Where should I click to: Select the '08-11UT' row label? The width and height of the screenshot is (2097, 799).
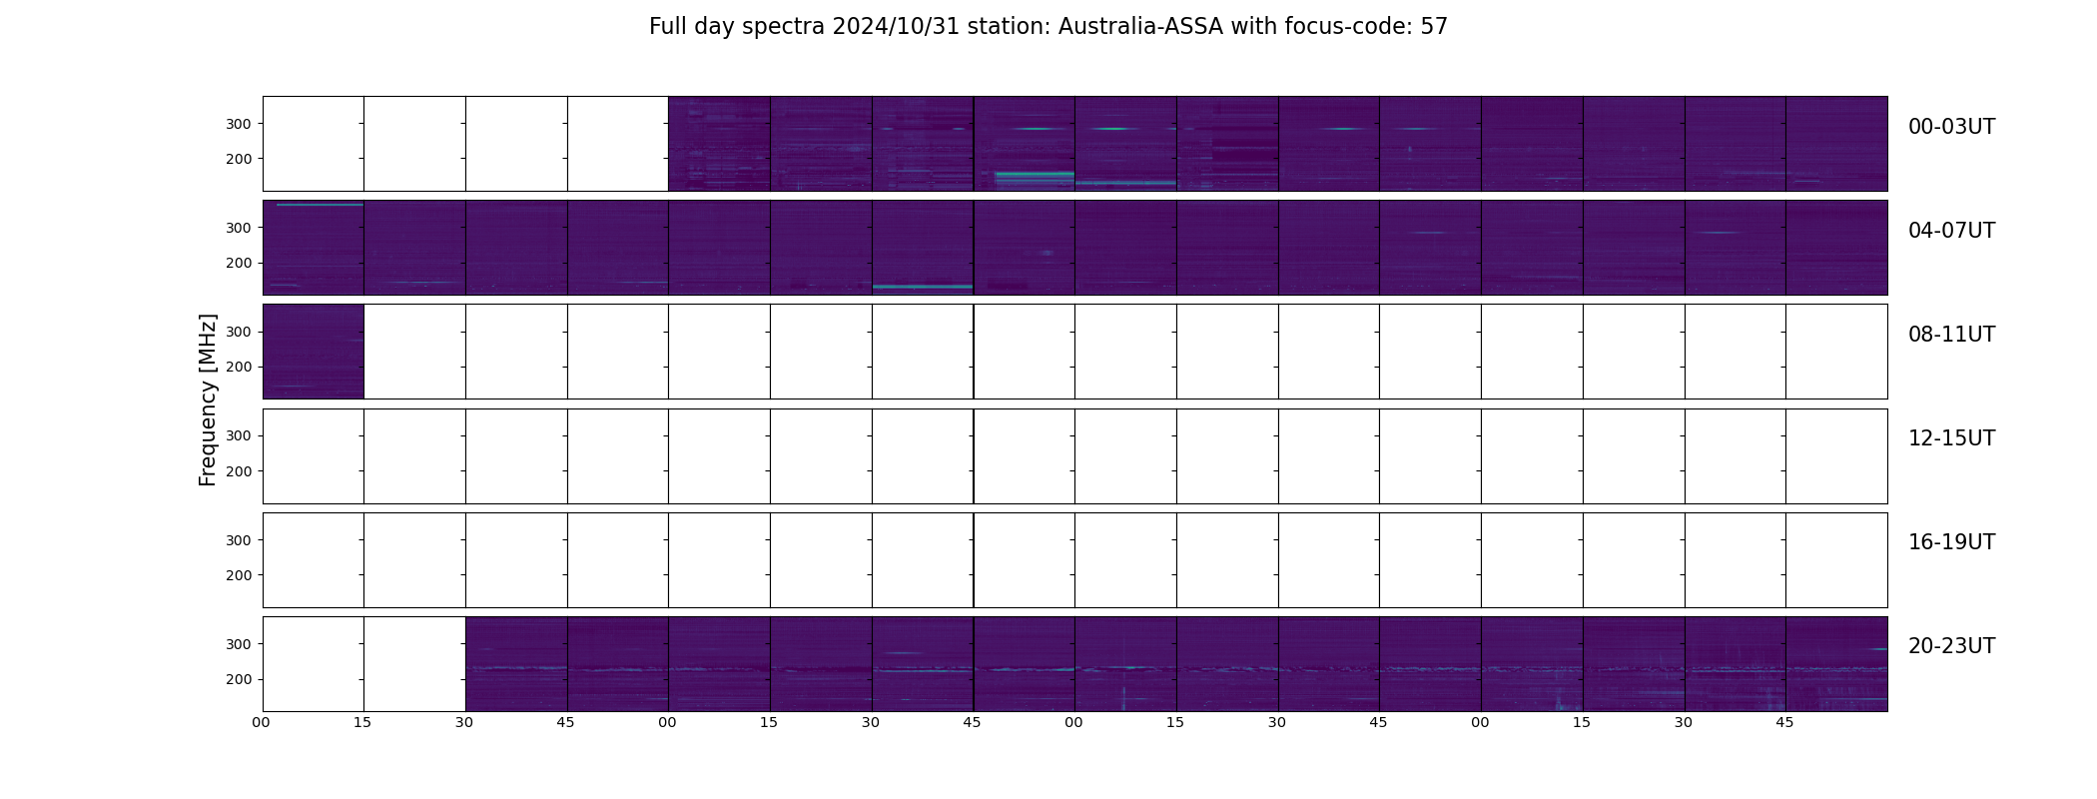1951,335
